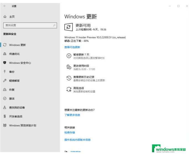189x154 pixels.
Task: Click the 开发者选项 icon
Action: 5,116
